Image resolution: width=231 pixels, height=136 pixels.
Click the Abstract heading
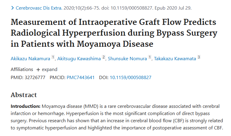point(24,95)
